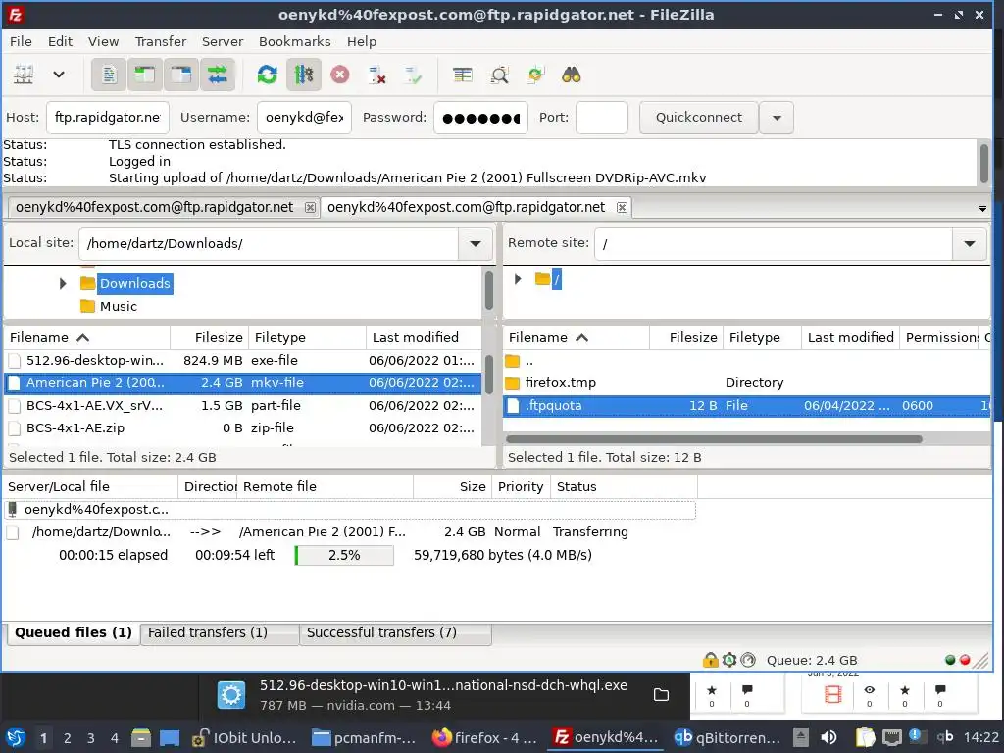Expand the remote root folder node
The width and height of the screenshot is (1004, 753).
click(x=518, y=279)
